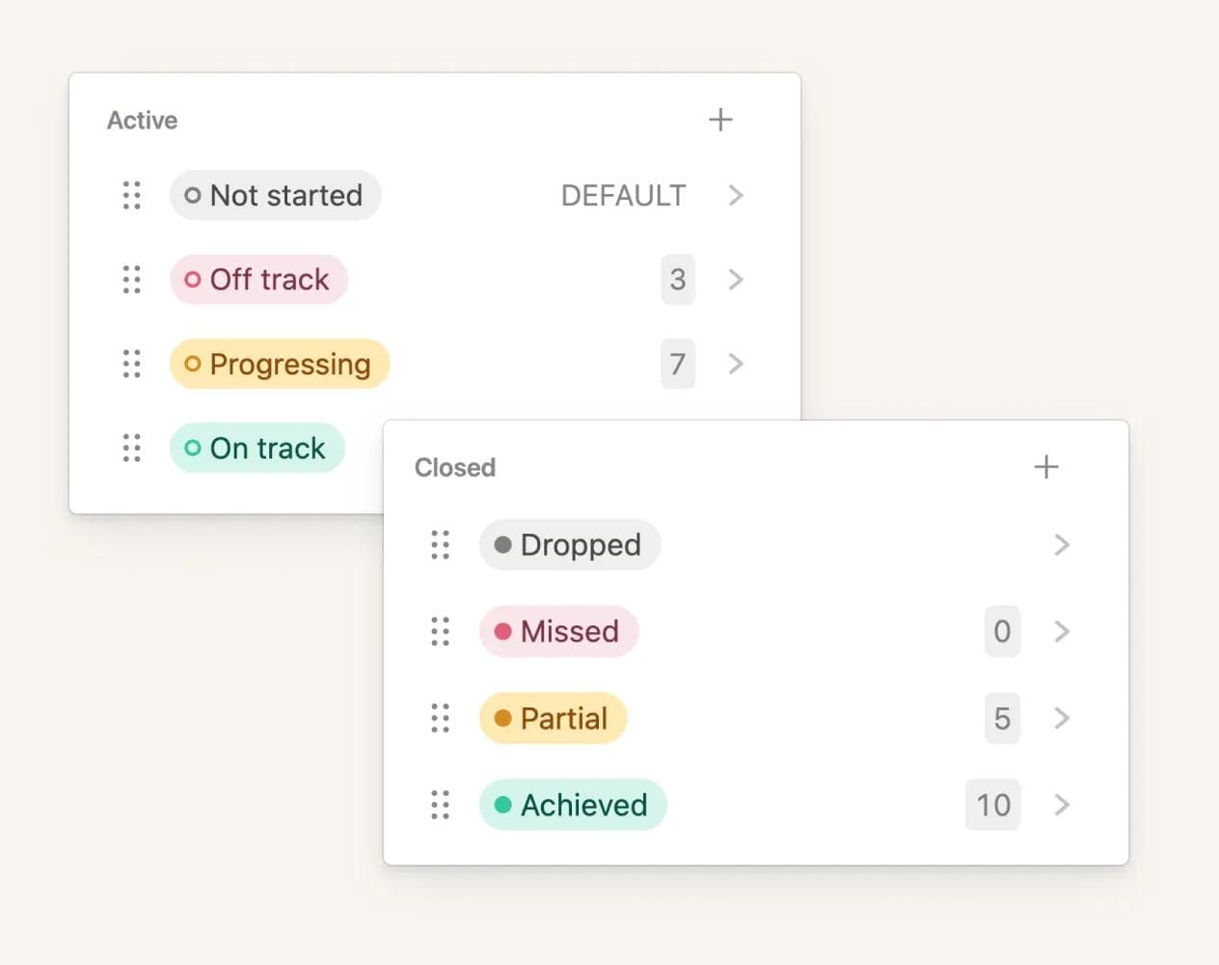Expand the Not started status options

(736, 195)
